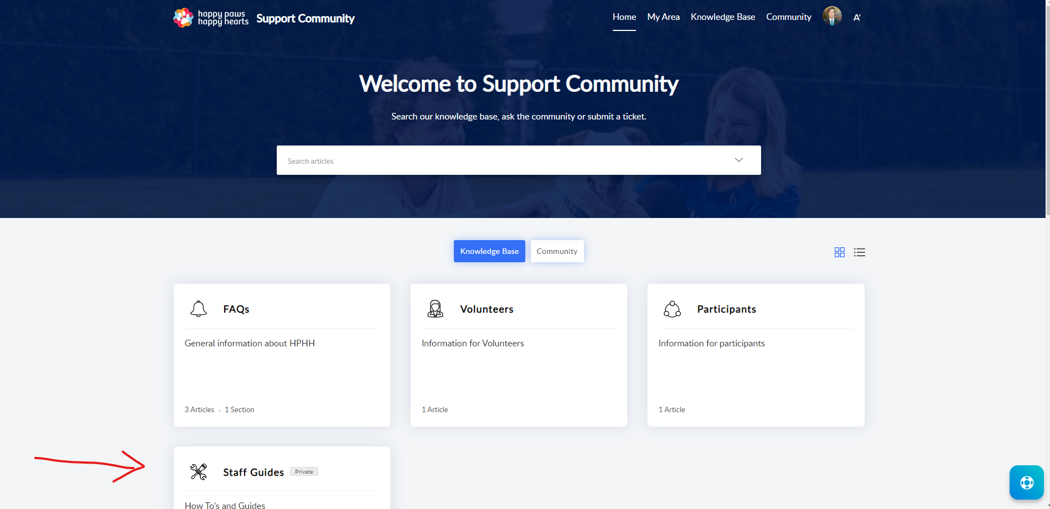Open My Area in the navigation
The width and height of the screenshot is (1050, 509).
click(663, 17)
